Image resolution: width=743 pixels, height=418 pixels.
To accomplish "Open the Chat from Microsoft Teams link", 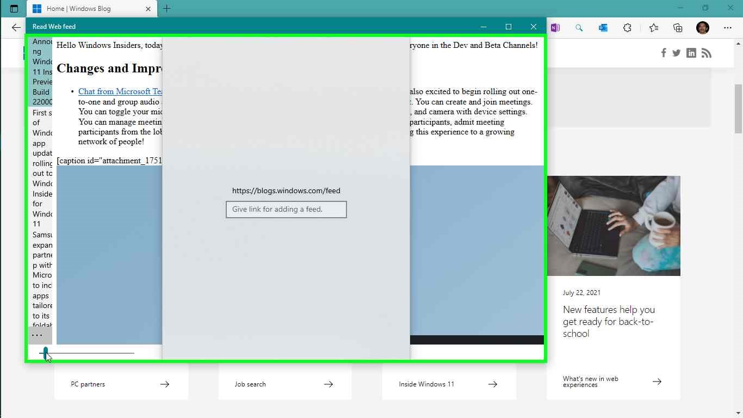I will coord(120,91).
